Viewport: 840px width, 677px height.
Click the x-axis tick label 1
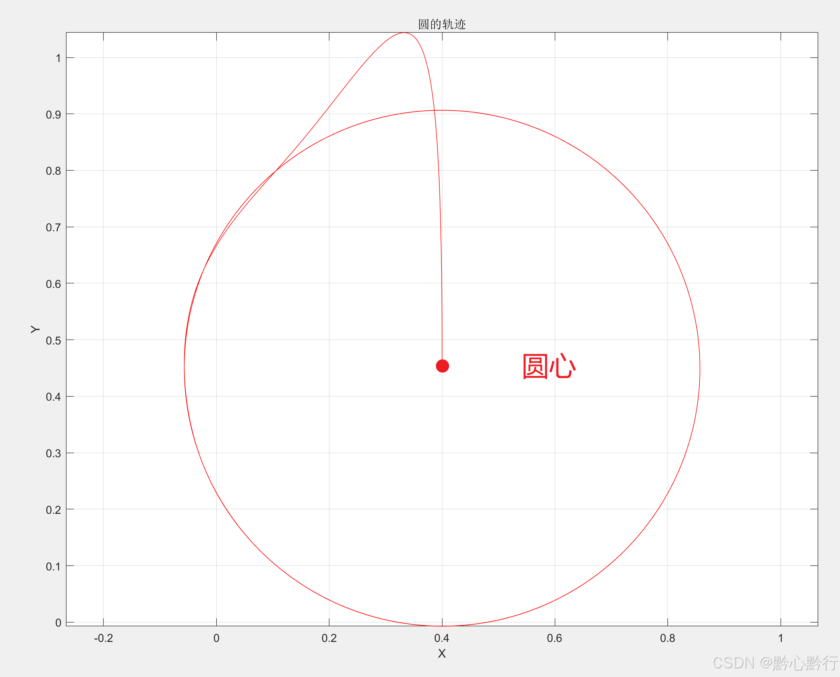(781, 638)
